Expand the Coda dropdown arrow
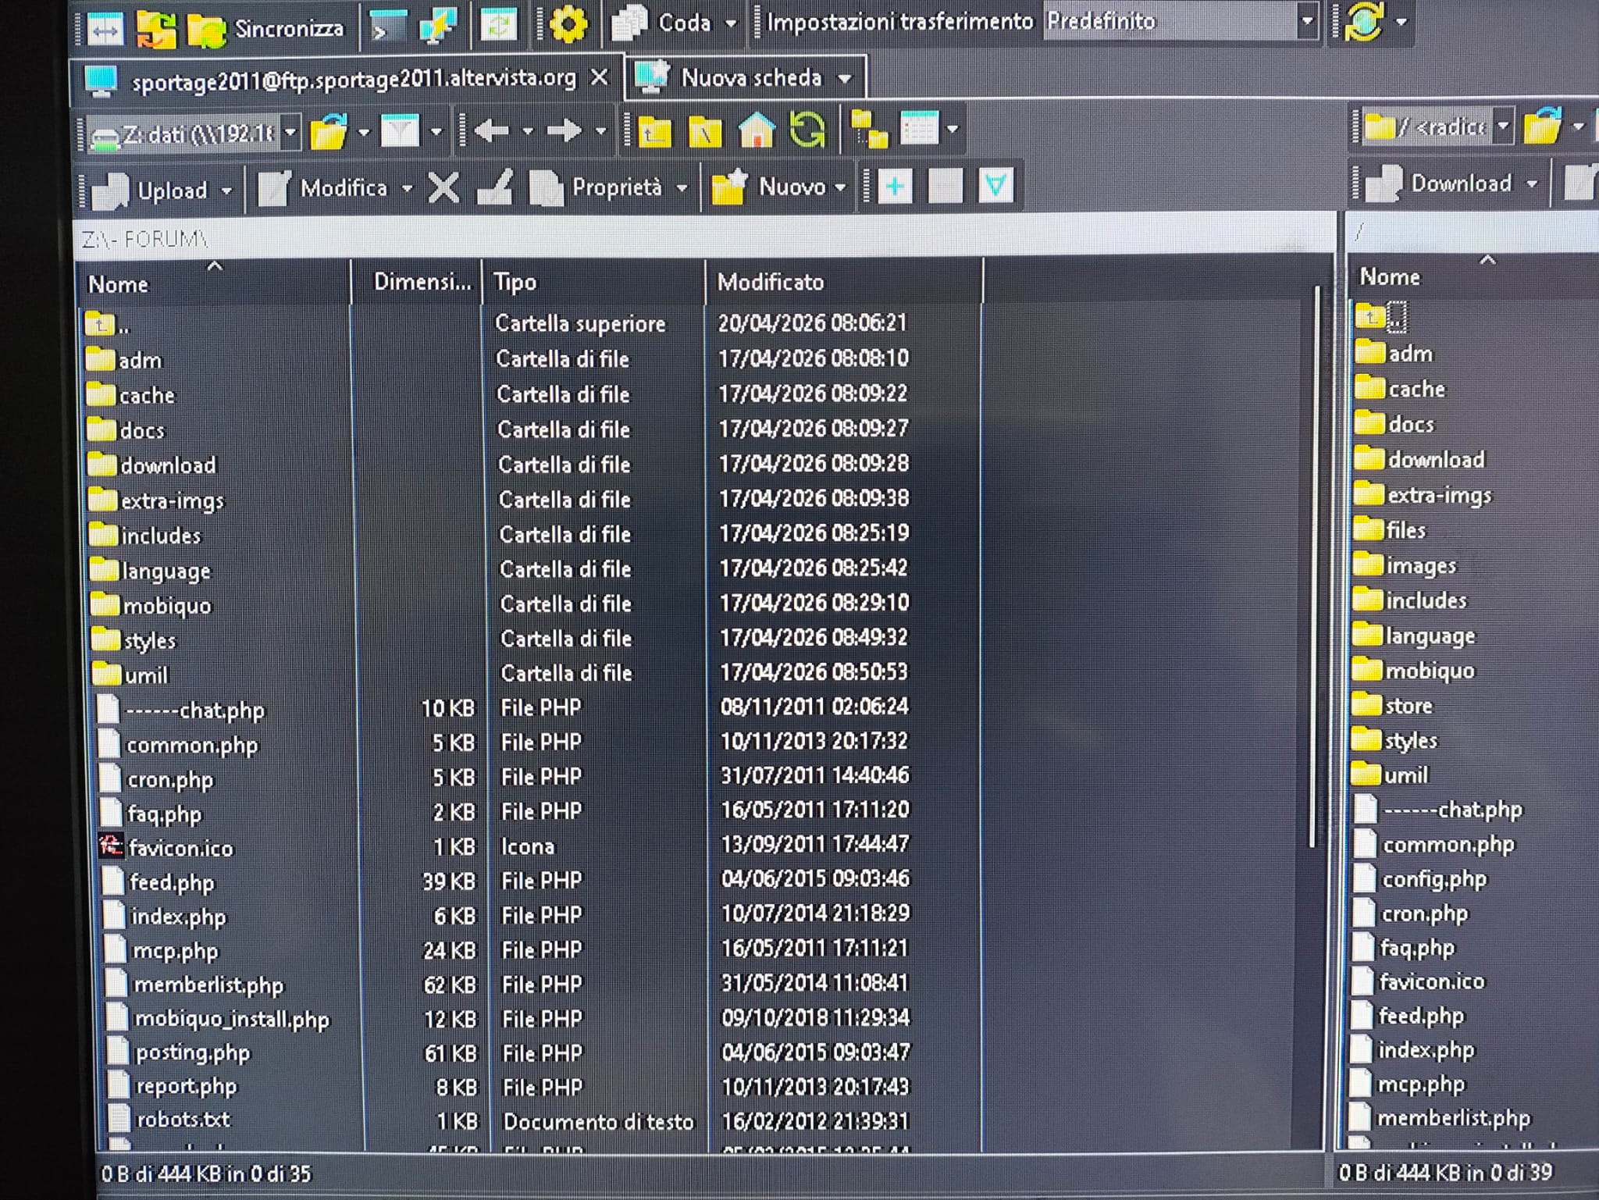 (x=731, y=23)
